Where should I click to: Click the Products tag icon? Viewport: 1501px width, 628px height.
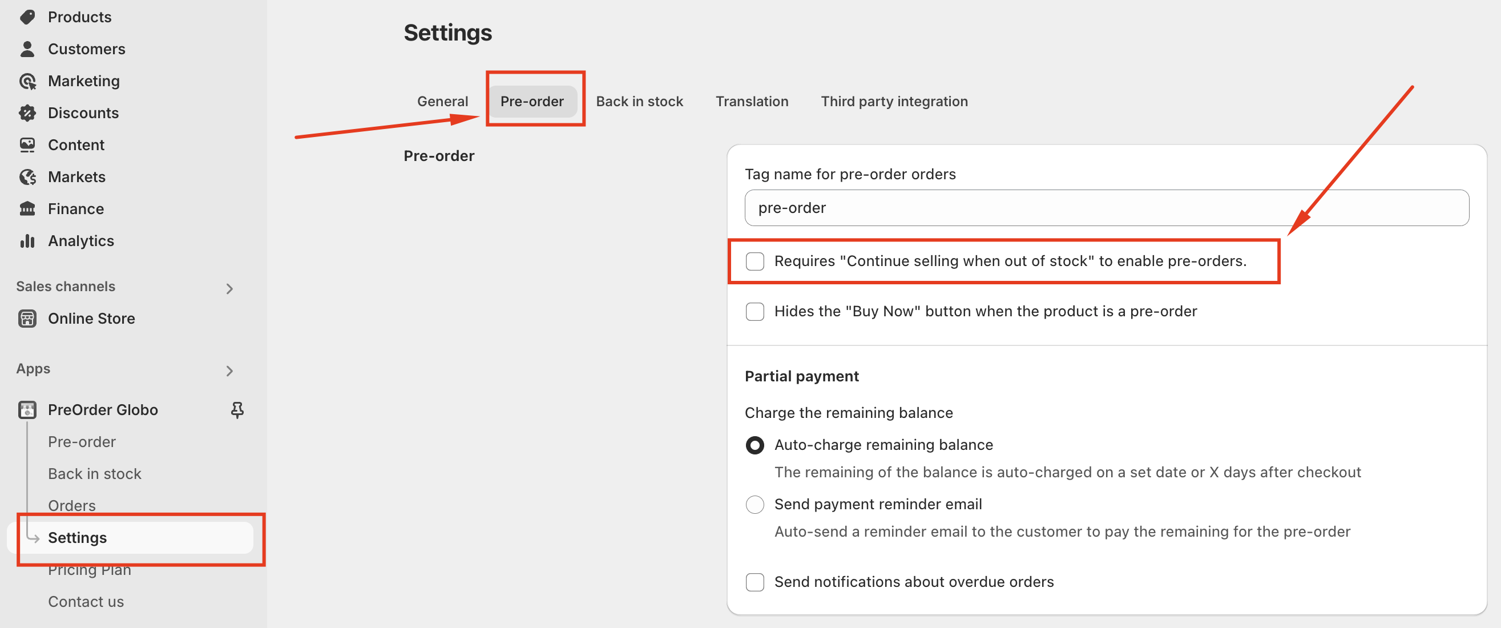[27, 17]
